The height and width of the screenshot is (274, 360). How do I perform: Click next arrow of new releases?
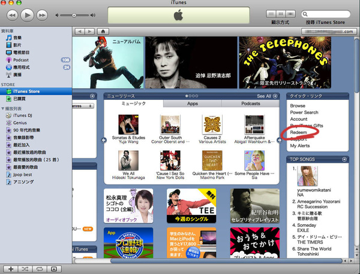click(280, 140)
